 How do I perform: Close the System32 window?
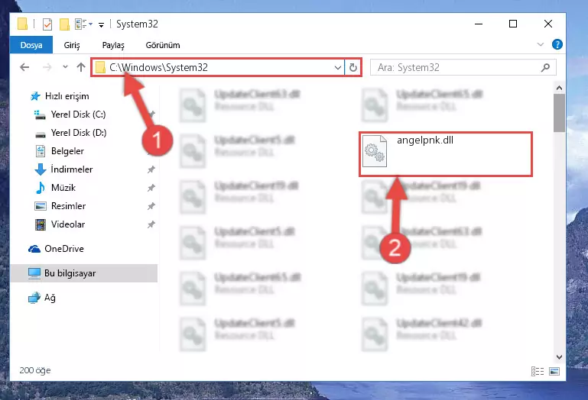(x=548, y=24)
